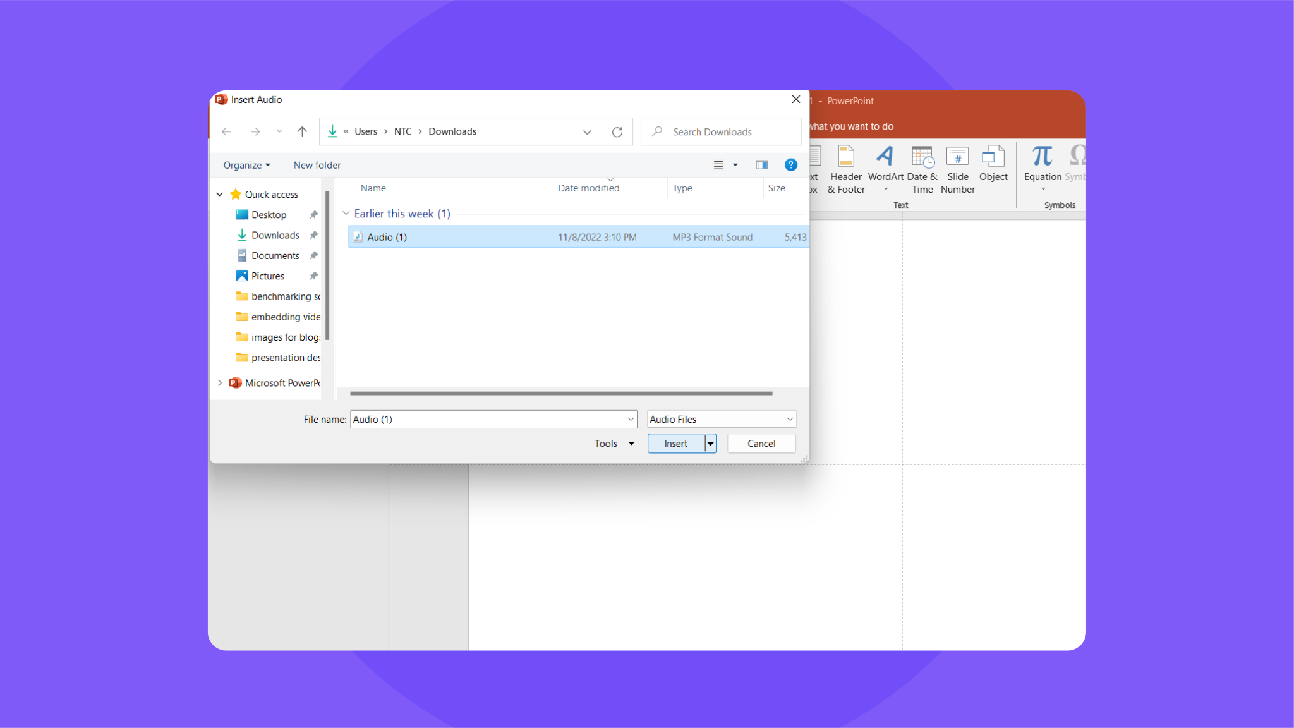The height and width of the screenshot is (728, 1294).
Task: Expand the Microsoft PowerPoint tree node
Action: 220,383
